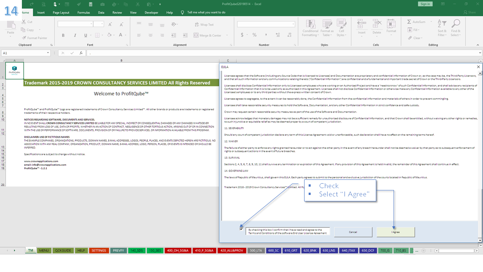Toggle Middle Align vertical alignment
The height and width of the screenshot is (272, 483).
[150, 24]
